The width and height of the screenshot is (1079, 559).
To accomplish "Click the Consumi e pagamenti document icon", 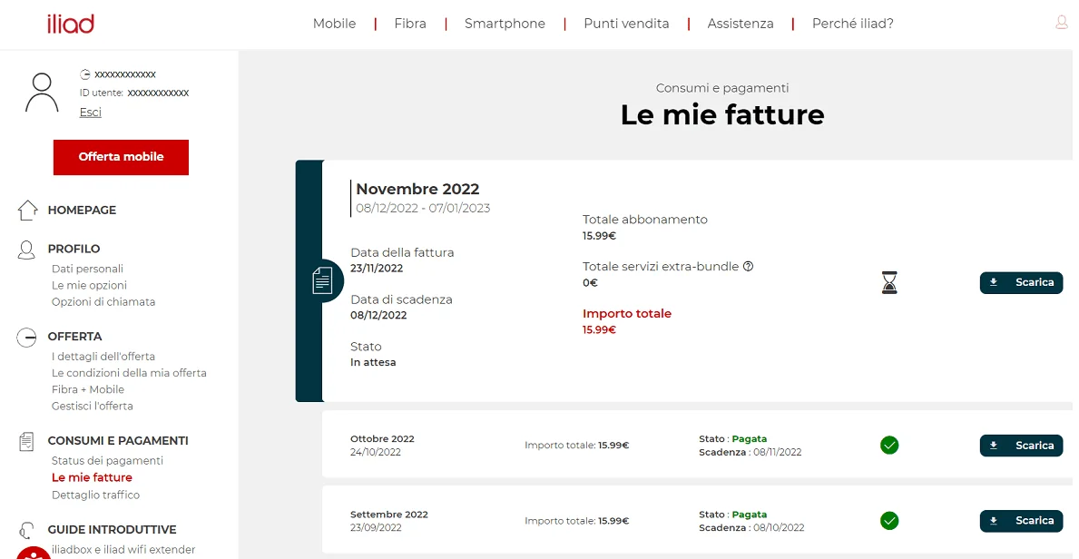I will click(26, 441).
